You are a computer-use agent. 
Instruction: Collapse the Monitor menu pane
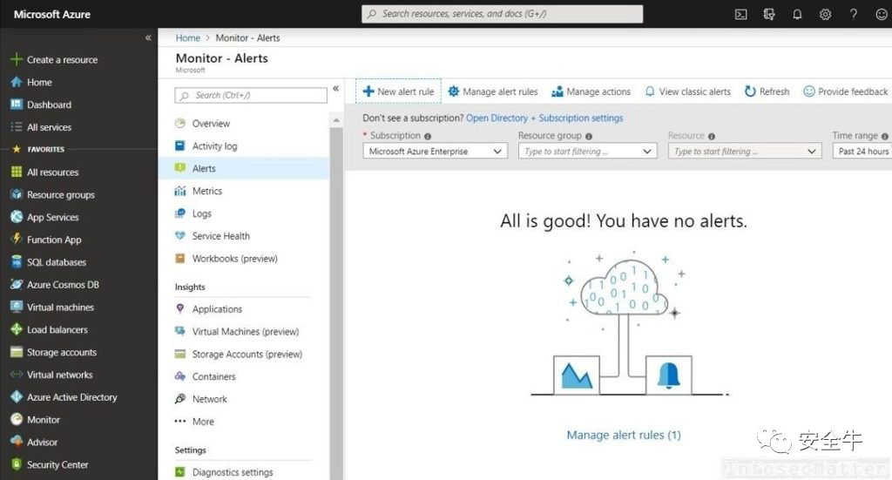(x=335, y=88)
